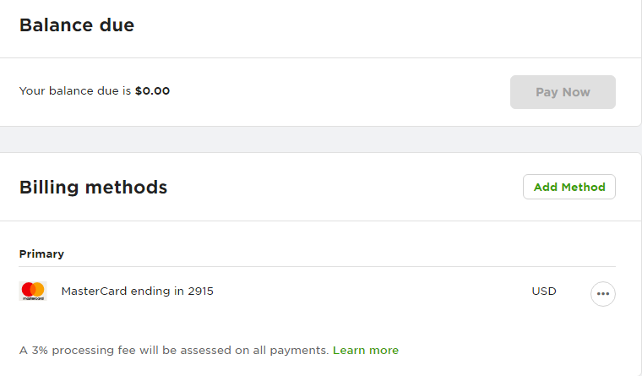Open the three-dot options menu for MasterCard

click(602, 294)
